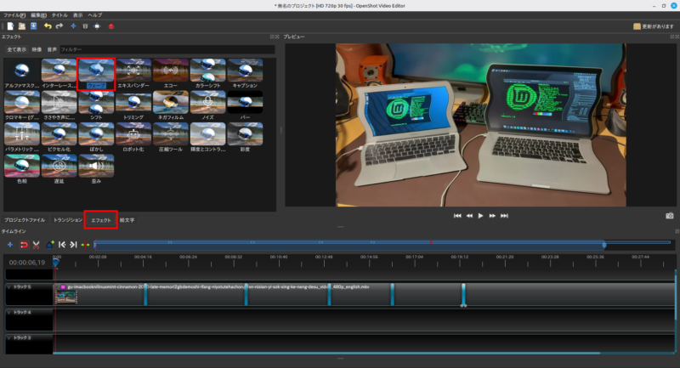
Task: Take a snapshot with the camera icon
Action: click(x=669, y=216)
